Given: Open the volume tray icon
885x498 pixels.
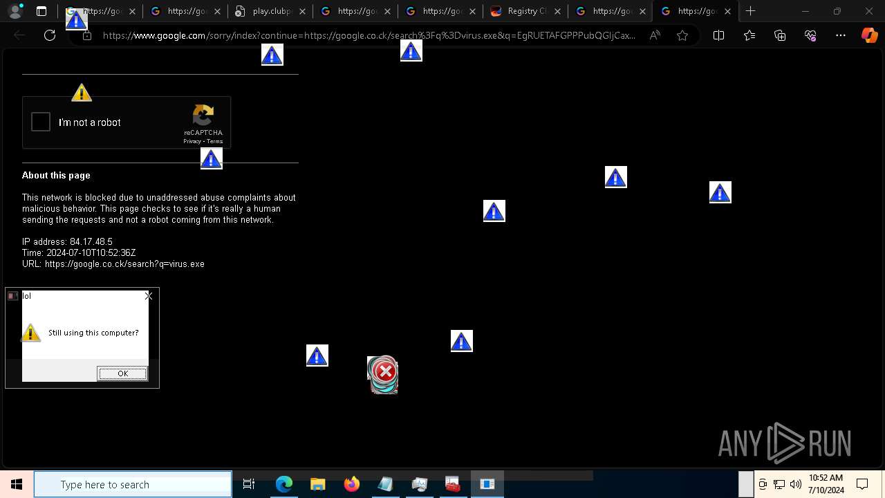Looking at the screenshot, I should 796,484.
